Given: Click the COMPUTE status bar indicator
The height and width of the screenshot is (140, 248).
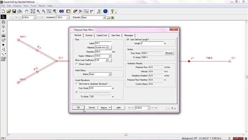Looking at the screenshot, I should tap(238, 138).
